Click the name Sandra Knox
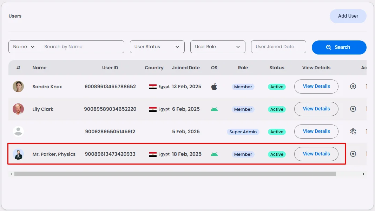Screen dimensions: 375x211 coord(47,87)
